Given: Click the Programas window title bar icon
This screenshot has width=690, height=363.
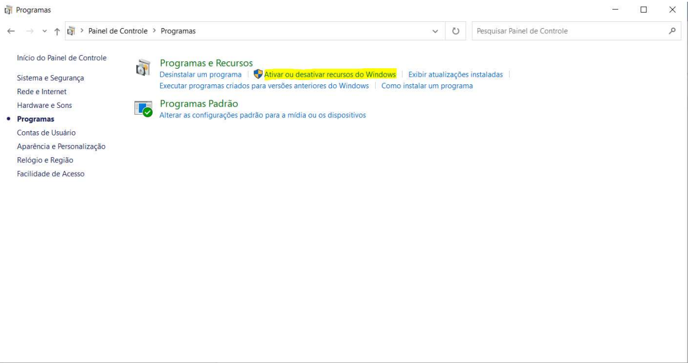Looking at the screenshot, I should (8, 10).
